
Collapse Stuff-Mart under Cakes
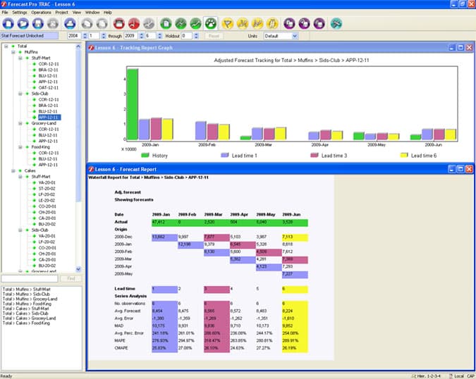click(20, 177)
